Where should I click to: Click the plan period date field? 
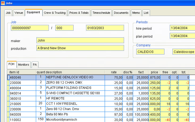click(x=182, y=36)
